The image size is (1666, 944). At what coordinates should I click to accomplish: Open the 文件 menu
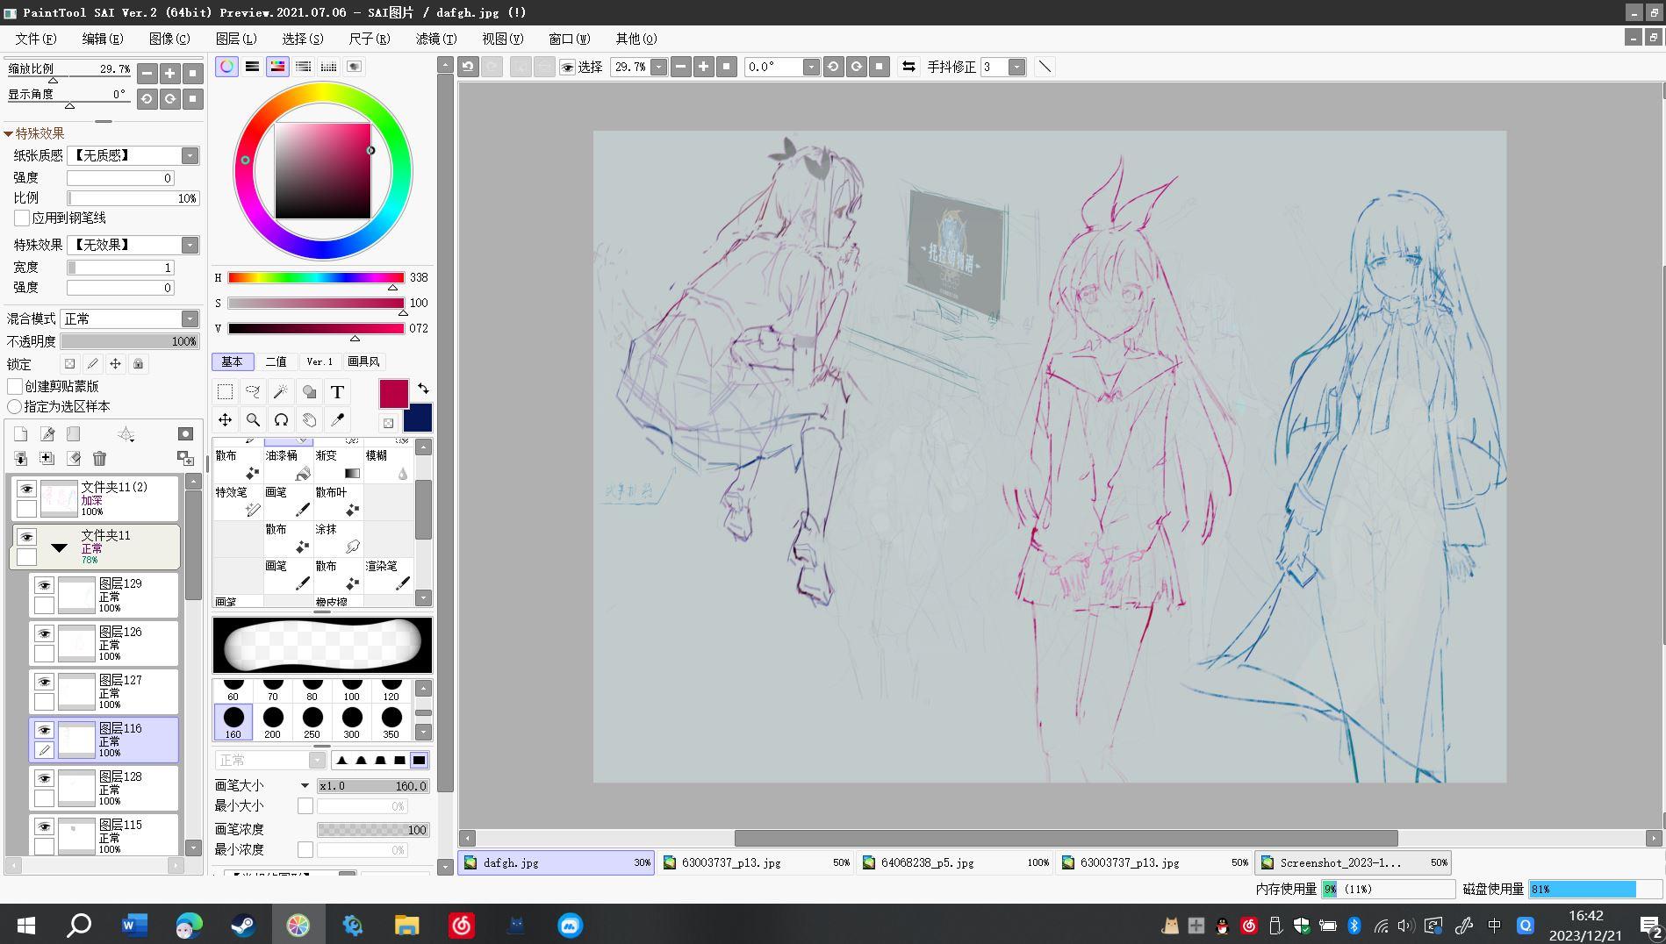[x=35, y=39]
